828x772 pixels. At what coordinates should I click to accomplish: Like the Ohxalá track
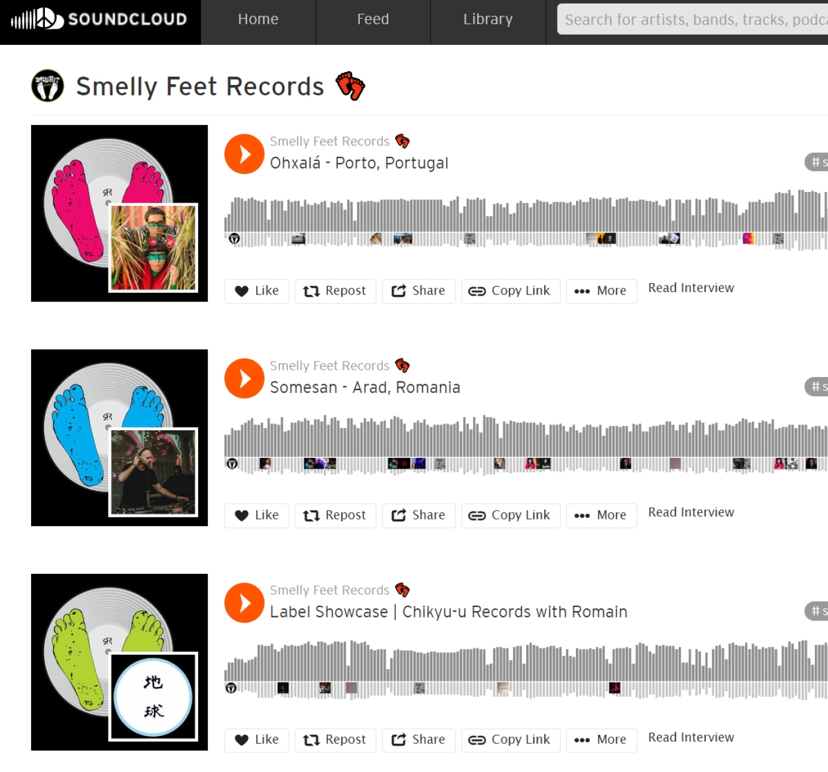(257, 291)
